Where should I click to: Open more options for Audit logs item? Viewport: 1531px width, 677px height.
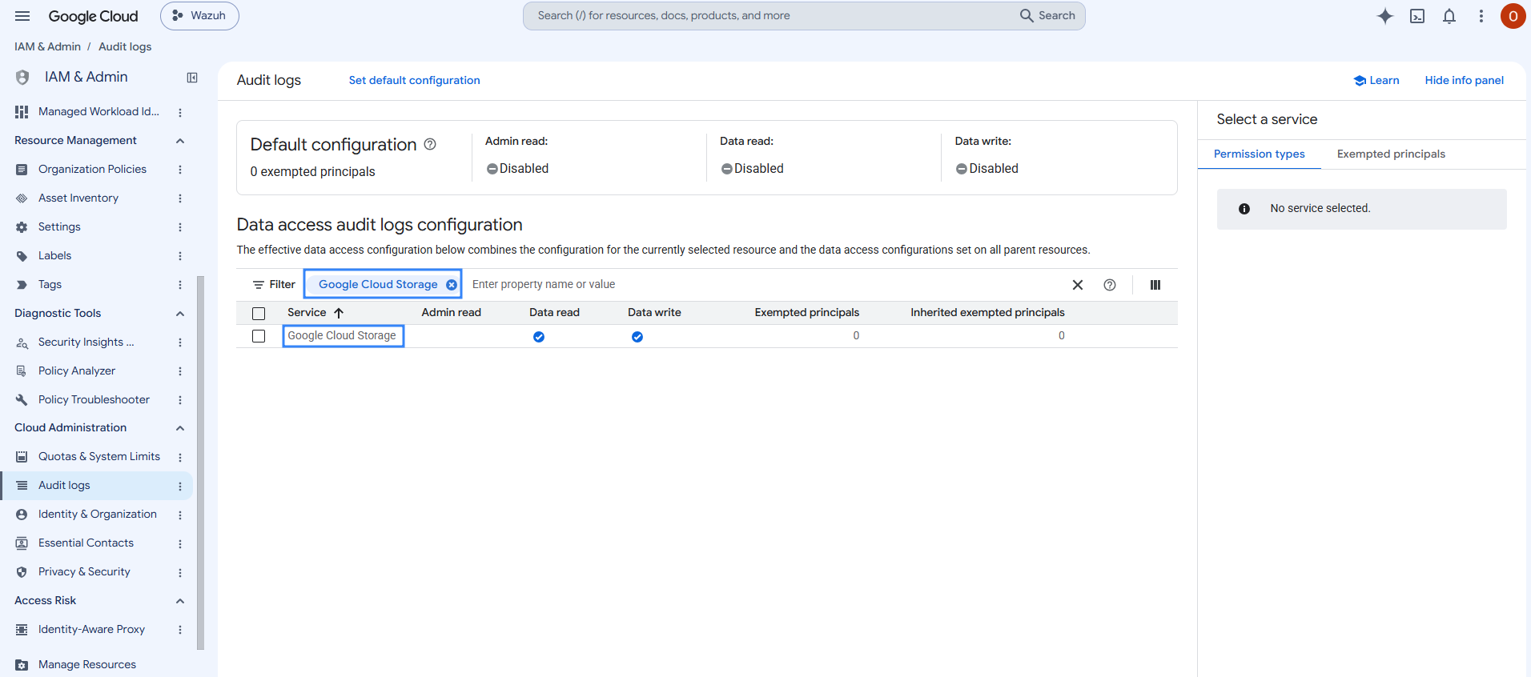[x=180, y=486]
